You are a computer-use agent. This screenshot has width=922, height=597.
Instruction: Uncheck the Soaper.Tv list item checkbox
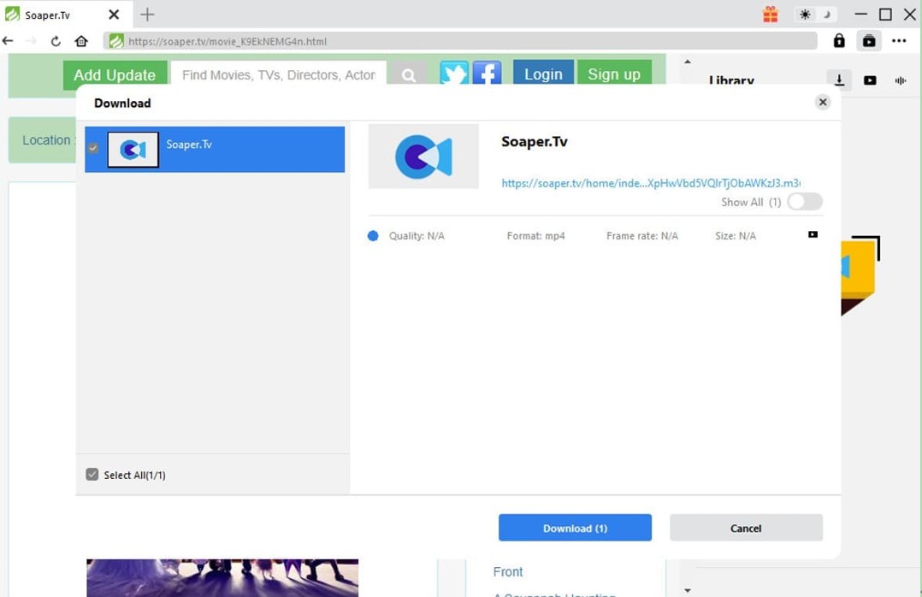[x=93, y=149]
